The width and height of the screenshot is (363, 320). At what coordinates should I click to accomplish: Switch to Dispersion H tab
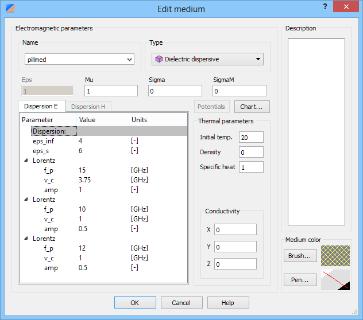pos(87,106)
